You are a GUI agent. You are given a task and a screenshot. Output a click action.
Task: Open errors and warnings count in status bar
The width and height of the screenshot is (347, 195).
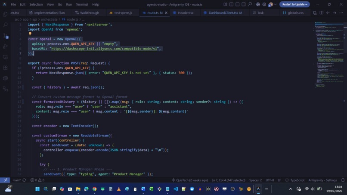coord(37,180)
